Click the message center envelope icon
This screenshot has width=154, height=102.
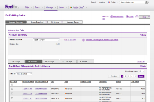coord(83,40)
